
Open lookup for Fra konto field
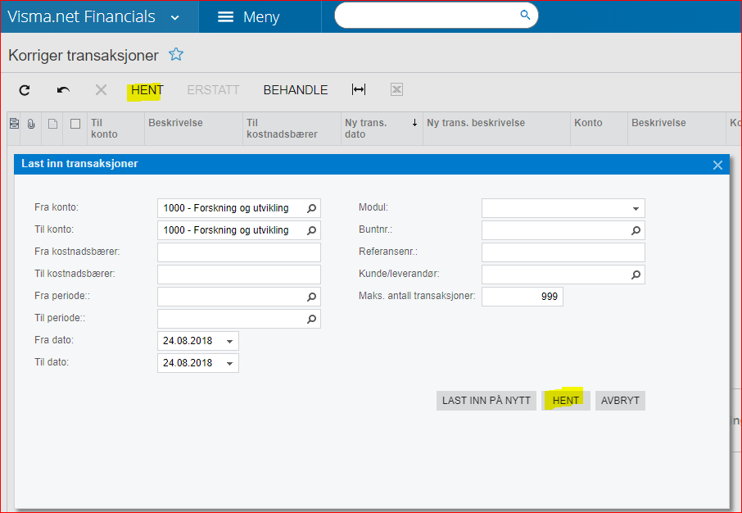(311, 208)
